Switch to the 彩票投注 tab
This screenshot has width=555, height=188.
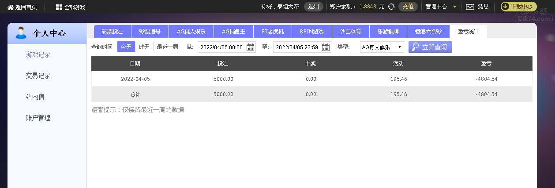pos(112,32)
